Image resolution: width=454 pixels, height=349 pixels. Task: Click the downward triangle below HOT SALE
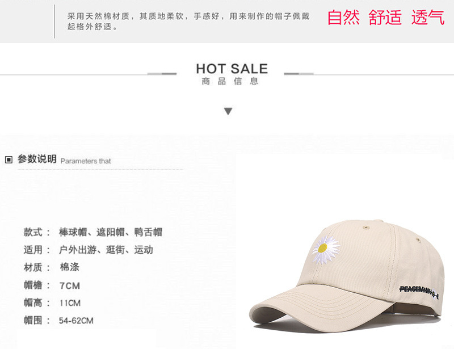(x=228, y=111)
